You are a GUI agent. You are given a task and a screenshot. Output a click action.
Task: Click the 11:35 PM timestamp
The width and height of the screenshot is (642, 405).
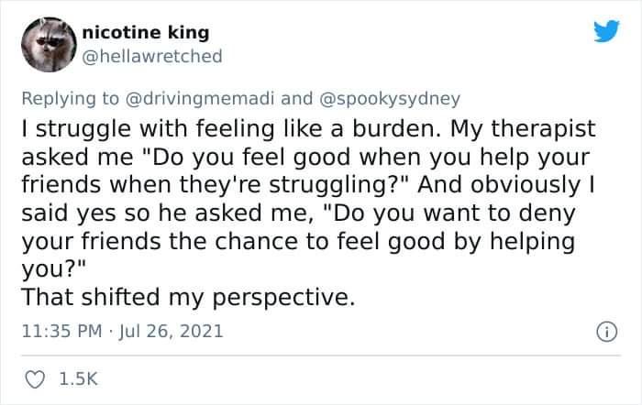click(x=59, y=330)
